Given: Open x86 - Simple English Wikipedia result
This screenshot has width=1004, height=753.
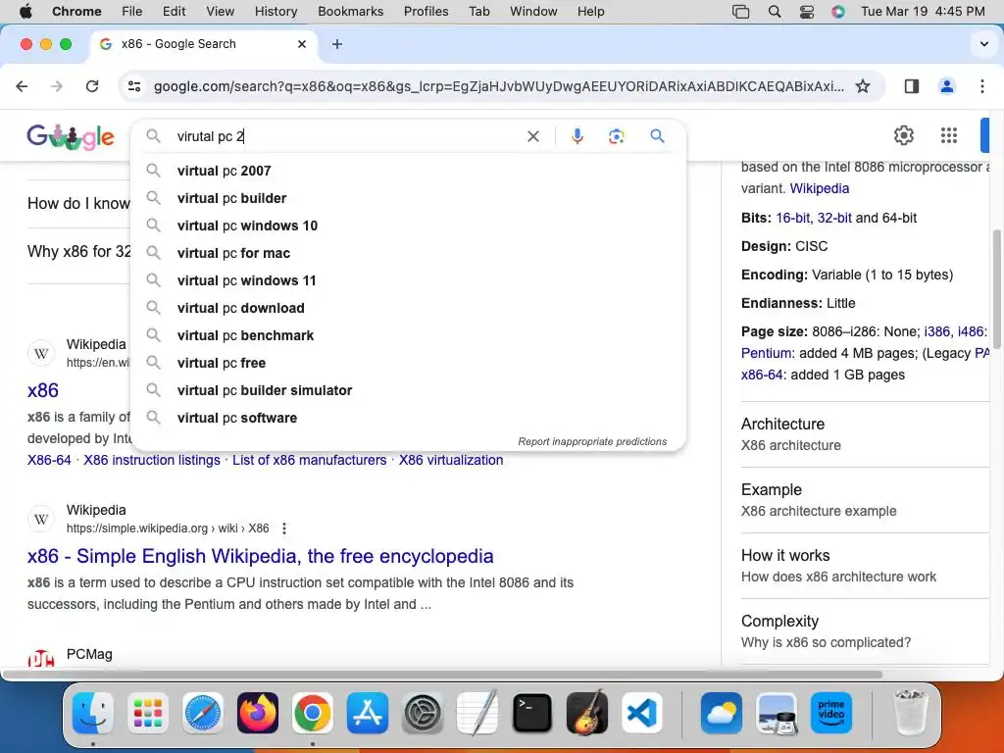Looking at the screenshot, I should click(260, 557).
